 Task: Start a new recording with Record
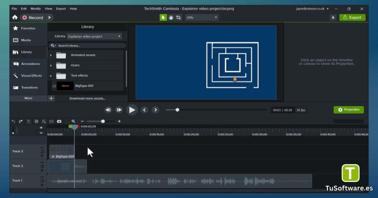coord(33,17)
